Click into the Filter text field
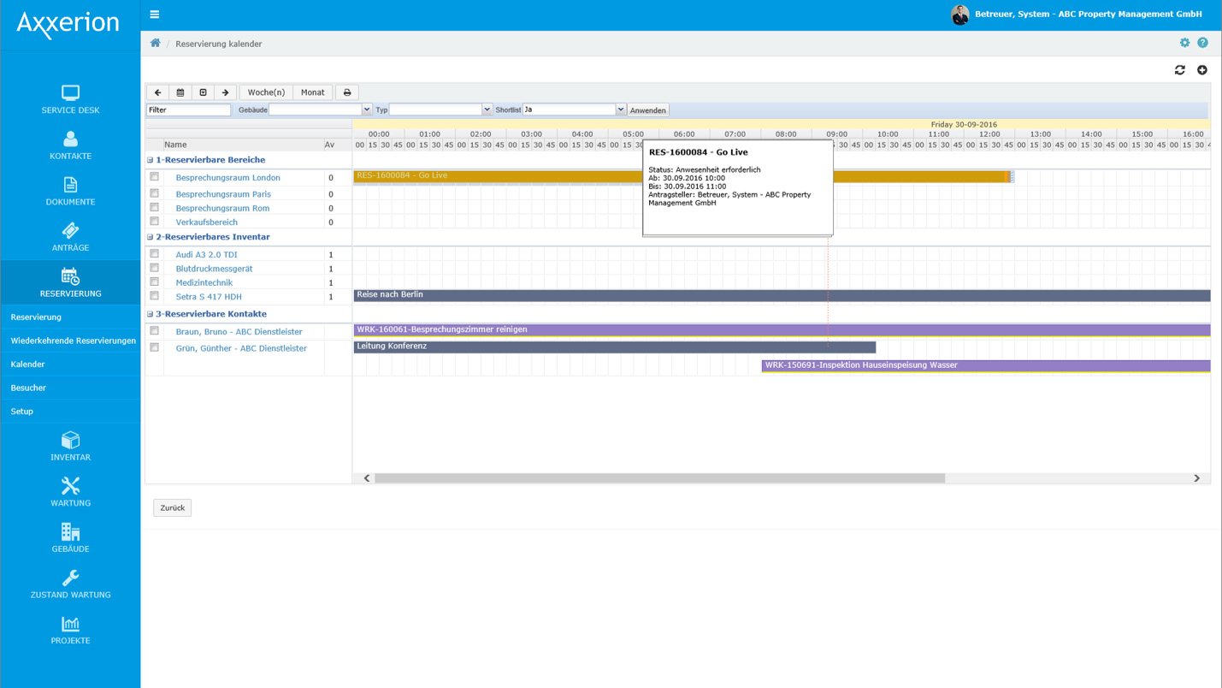1222x688 pixels. coord(189,110)
